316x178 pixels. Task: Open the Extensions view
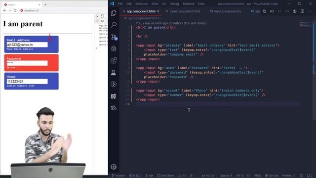[114, 60]
